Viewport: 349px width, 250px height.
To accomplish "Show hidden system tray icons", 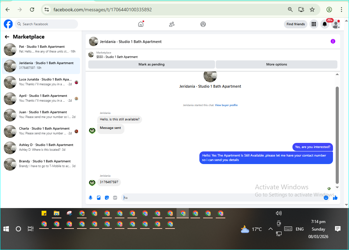I will 270,229.
